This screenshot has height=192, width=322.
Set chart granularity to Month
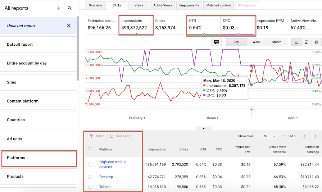pyautogui.click(x=277, y=42)
